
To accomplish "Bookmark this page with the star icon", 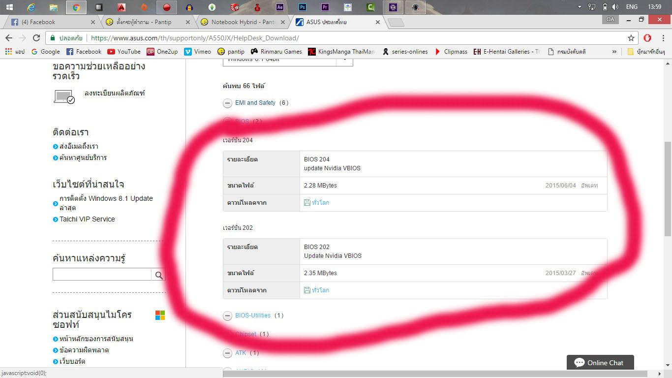I will coord(631,38).
